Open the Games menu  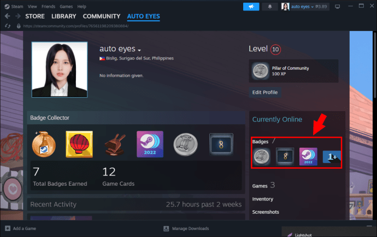point(66,7)
